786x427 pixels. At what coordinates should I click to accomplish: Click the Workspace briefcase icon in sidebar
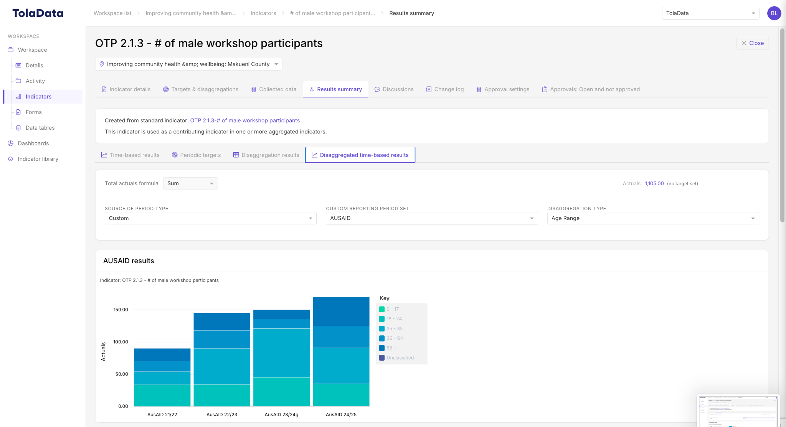click(11, 50)
